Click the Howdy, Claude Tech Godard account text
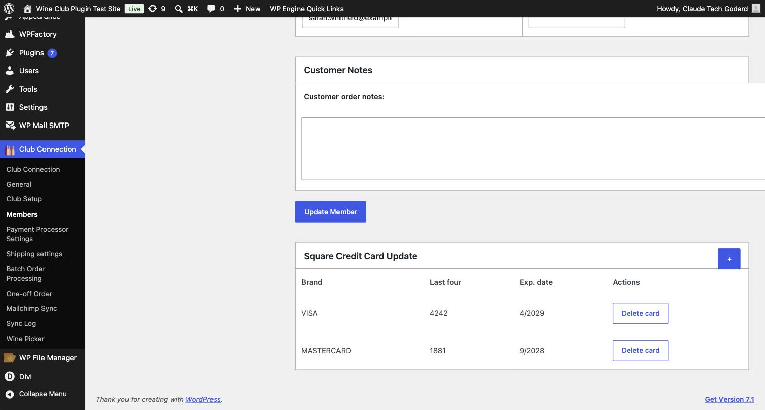The image size is (765, 410). (x=702, y=9)
